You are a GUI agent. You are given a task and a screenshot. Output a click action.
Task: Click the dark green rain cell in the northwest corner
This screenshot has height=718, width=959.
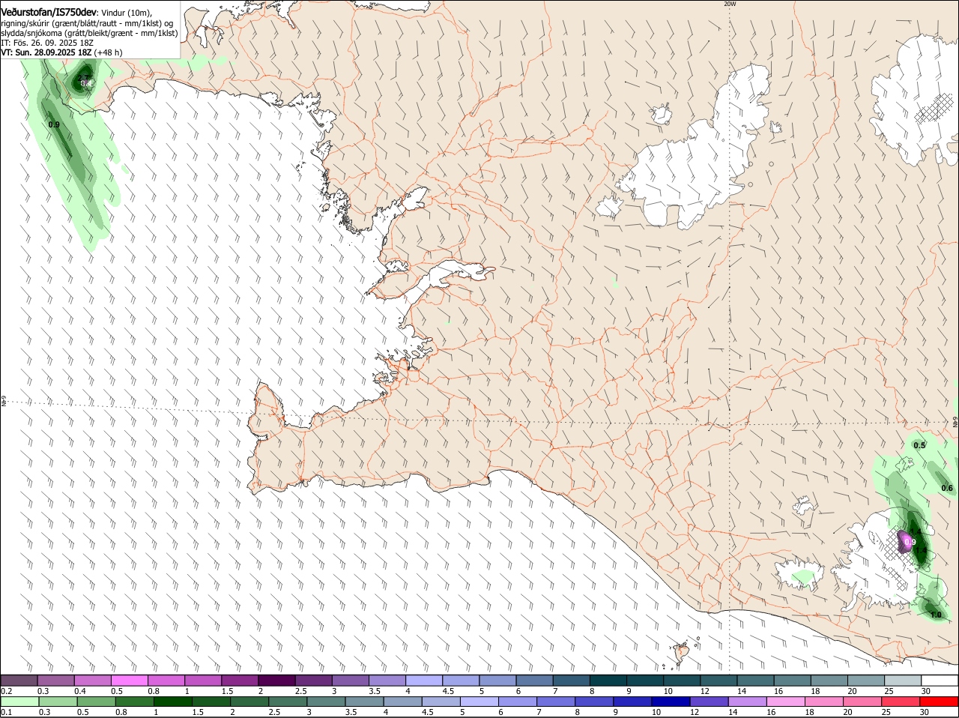click(x=82, y=79)
